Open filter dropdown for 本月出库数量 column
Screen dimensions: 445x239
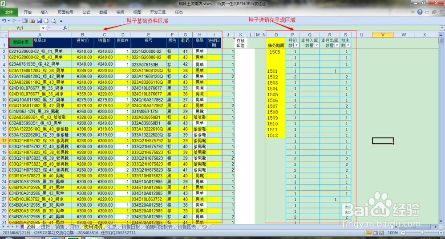pyautogui.click(x=337, y=45)
